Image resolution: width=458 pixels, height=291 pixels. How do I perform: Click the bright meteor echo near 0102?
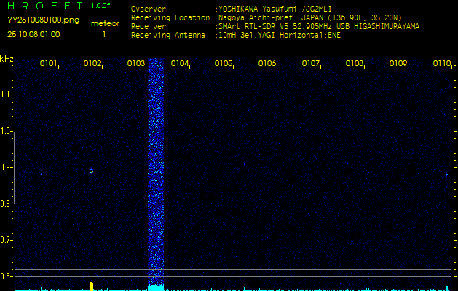pyautogui.click(x=92, y=171)
